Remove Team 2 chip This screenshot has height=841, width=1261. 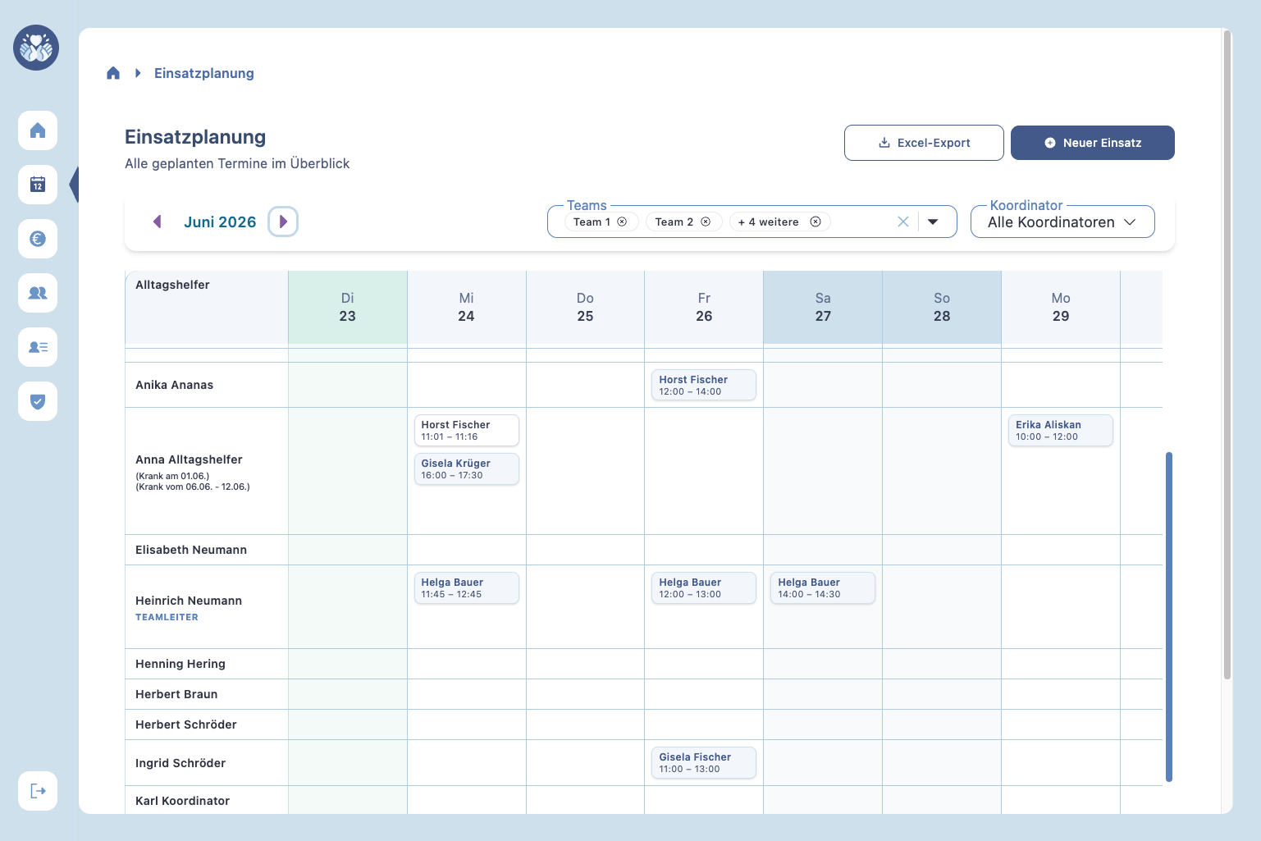706,222
